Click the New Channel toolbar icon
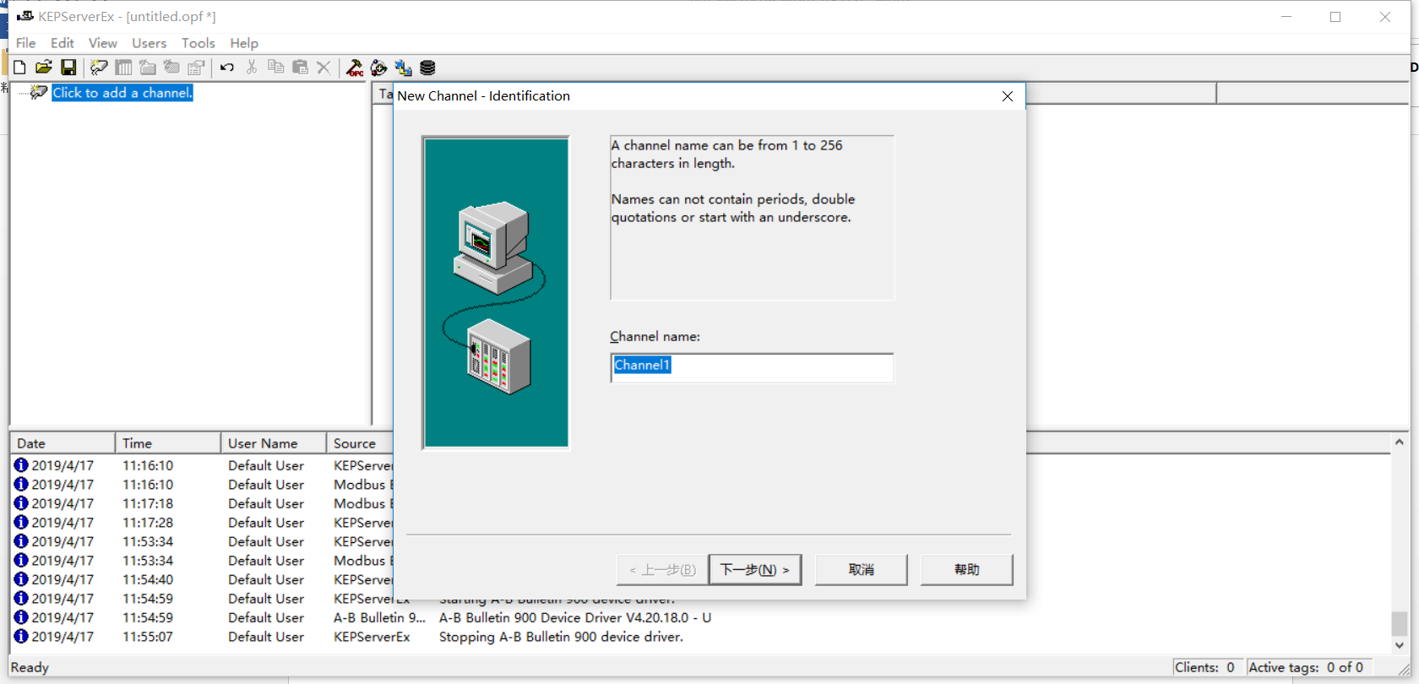This screenshot has height=684, width=1419. pyautogui.click(x=99, y=68)
